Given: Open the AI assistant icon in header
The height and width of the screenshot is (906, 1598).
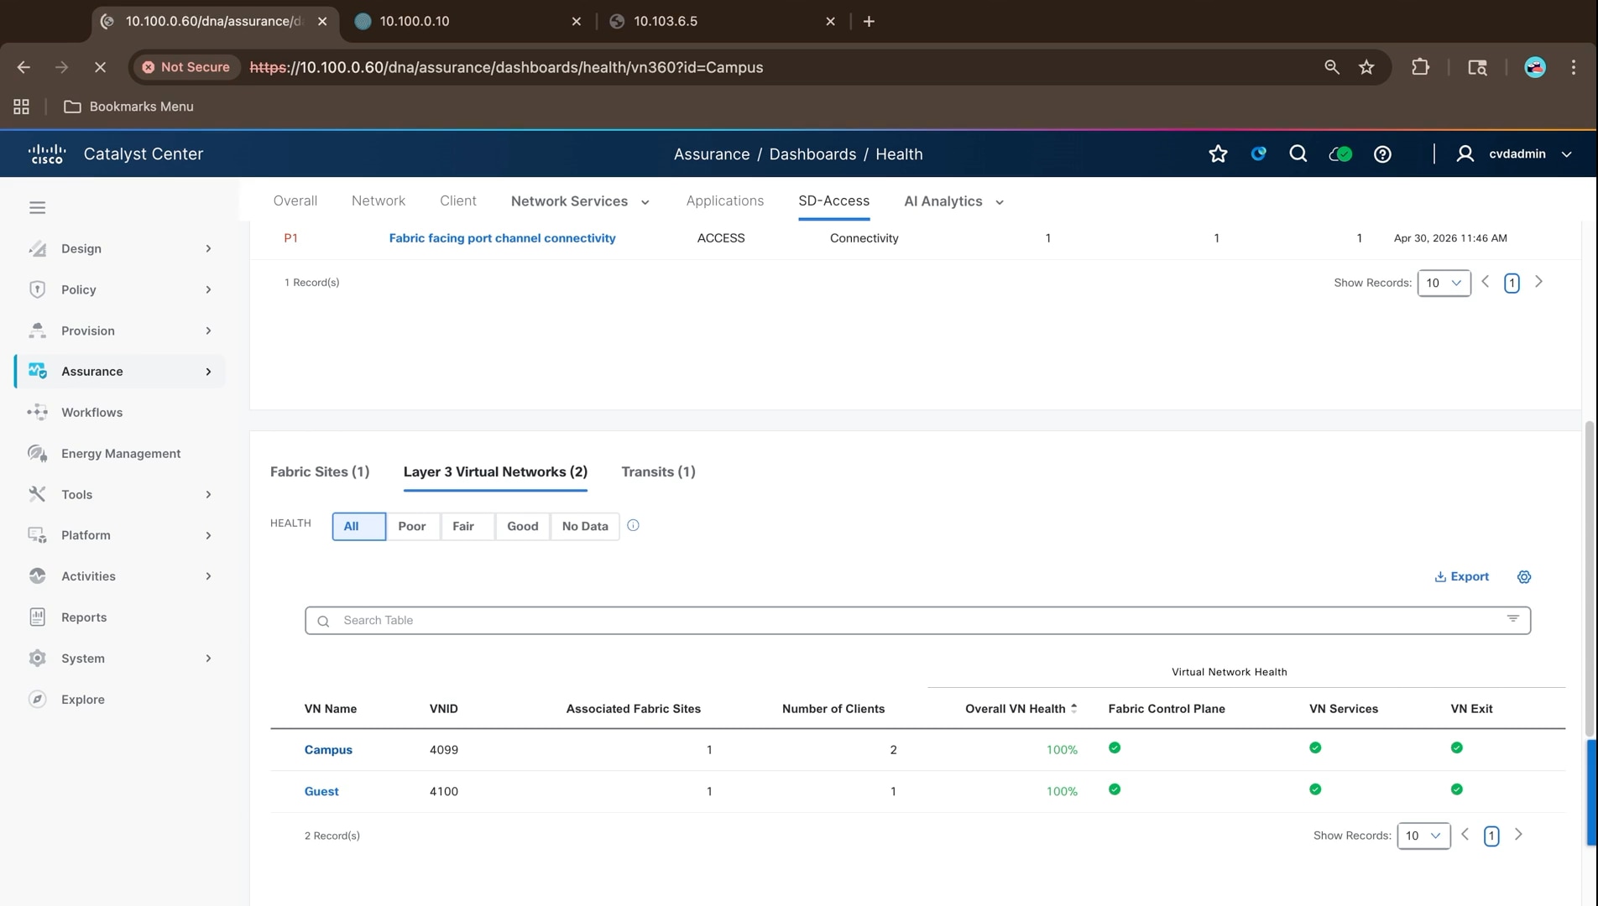Looking at the screenshot, I should (x=1258, y=154).
